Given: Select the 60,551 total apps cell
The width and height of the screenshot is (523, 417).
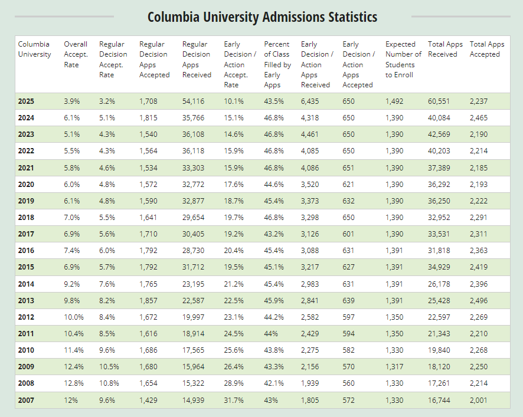Looking at the screenshot, I should pos(439,101).
